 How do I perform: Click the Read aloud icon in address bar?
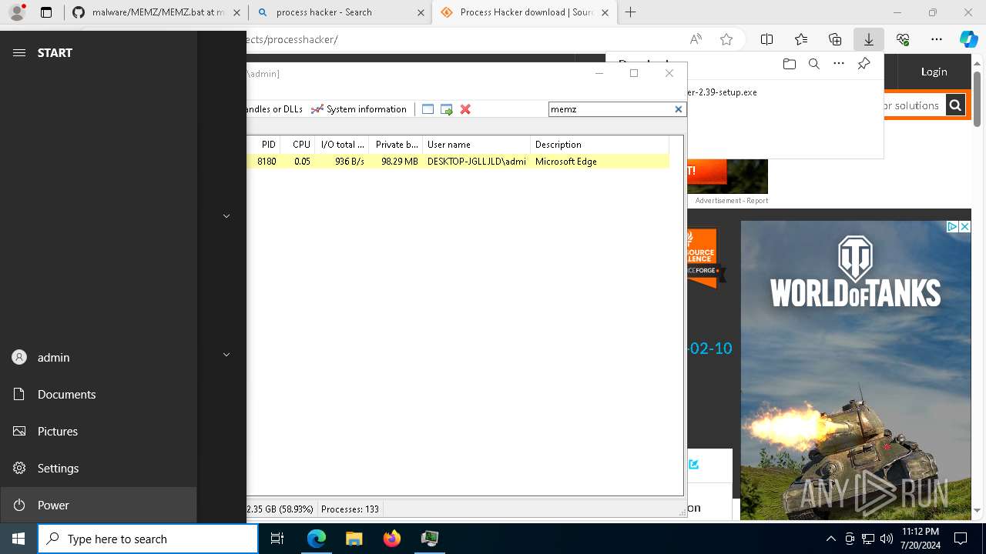click(696, 39)
